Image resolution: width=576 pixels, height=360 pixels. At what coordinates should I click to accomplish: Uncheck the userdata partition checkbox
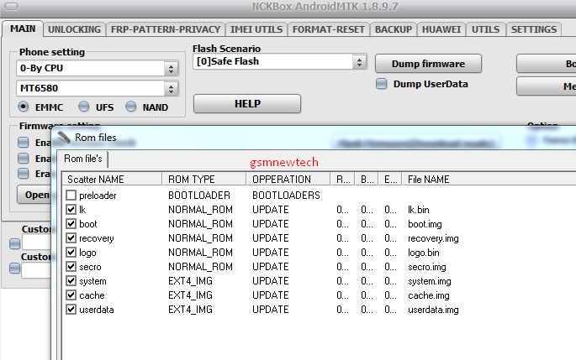click(x=71, y=310)
